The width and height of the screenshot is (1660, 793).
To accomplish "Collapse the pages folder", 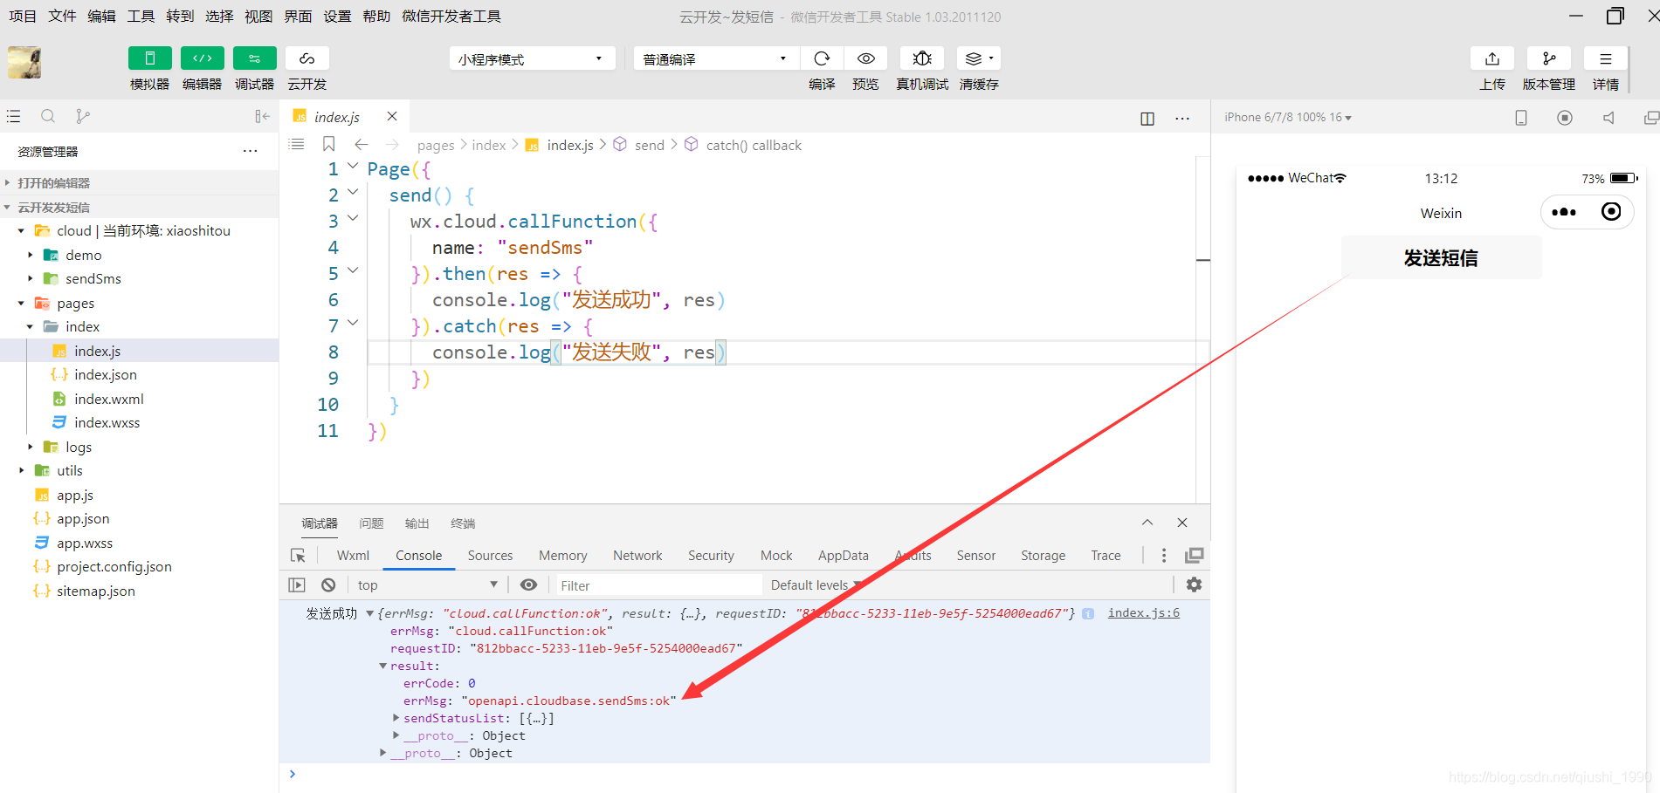I will coord(21,303).
